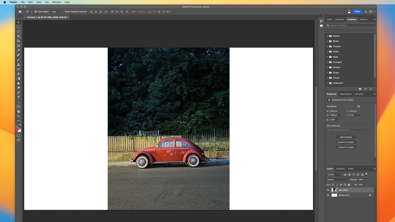Screen dimensions: 395x222
Task: Select the Move tool
Action: pos(18,22)
